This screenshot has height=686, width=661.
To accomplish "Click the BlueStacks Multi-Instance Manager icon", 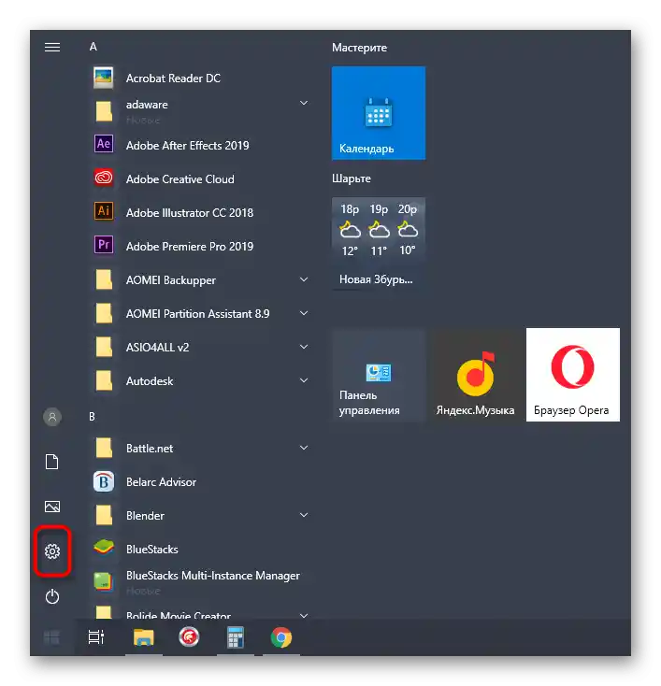I will tap(104, 582).
